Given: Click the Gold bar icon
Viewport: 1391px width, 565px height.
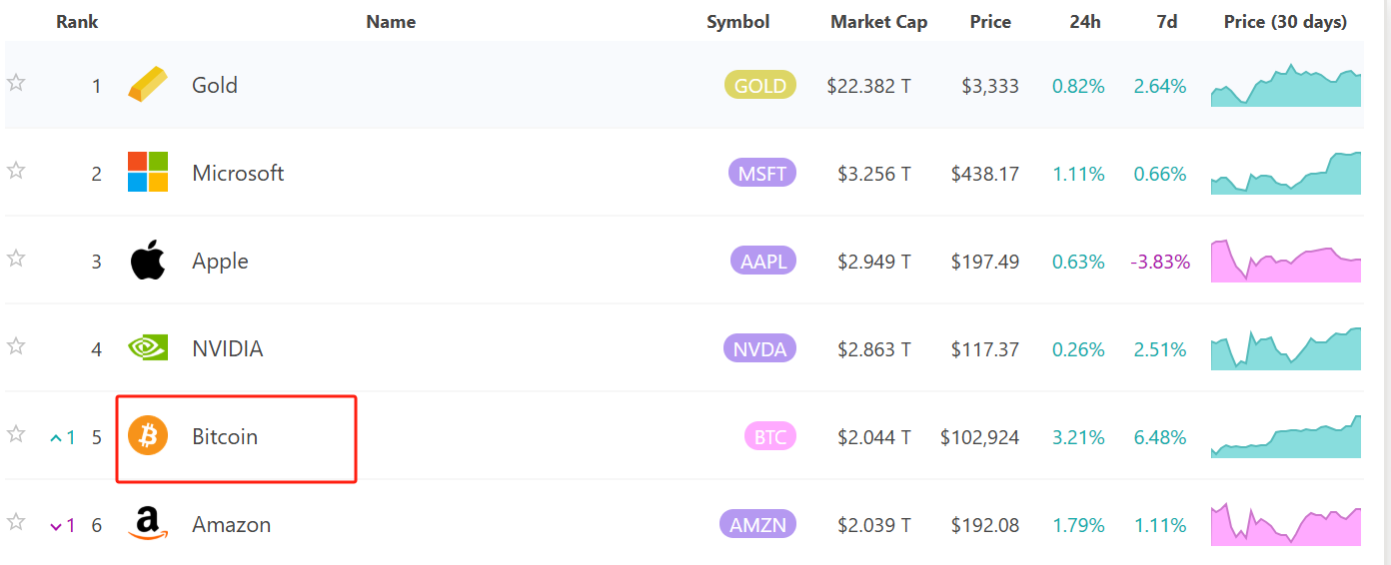Looking at the screenshot, I should click(x=148, y=85).
